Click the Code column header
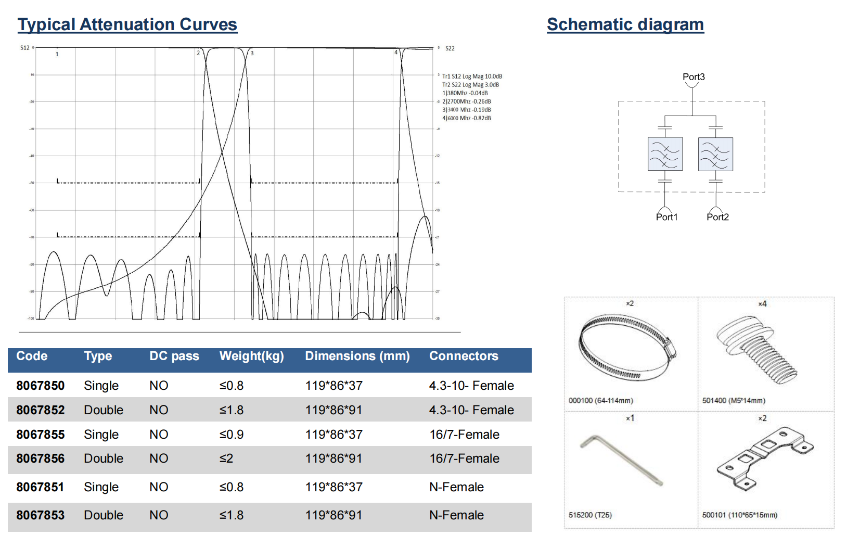This screenshot has height=548, width=847. click(x=32, y=356)
